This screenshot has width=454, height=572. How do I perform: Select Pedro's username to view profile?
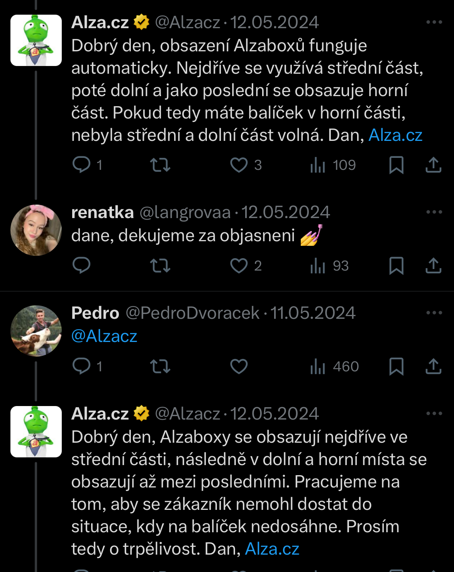(x=95, y=313)
